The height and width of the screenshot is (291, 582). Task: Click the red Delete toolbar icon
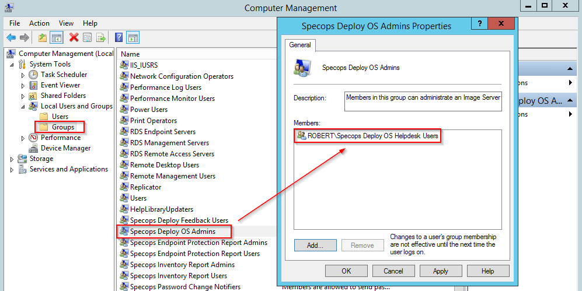pos(74,37)
